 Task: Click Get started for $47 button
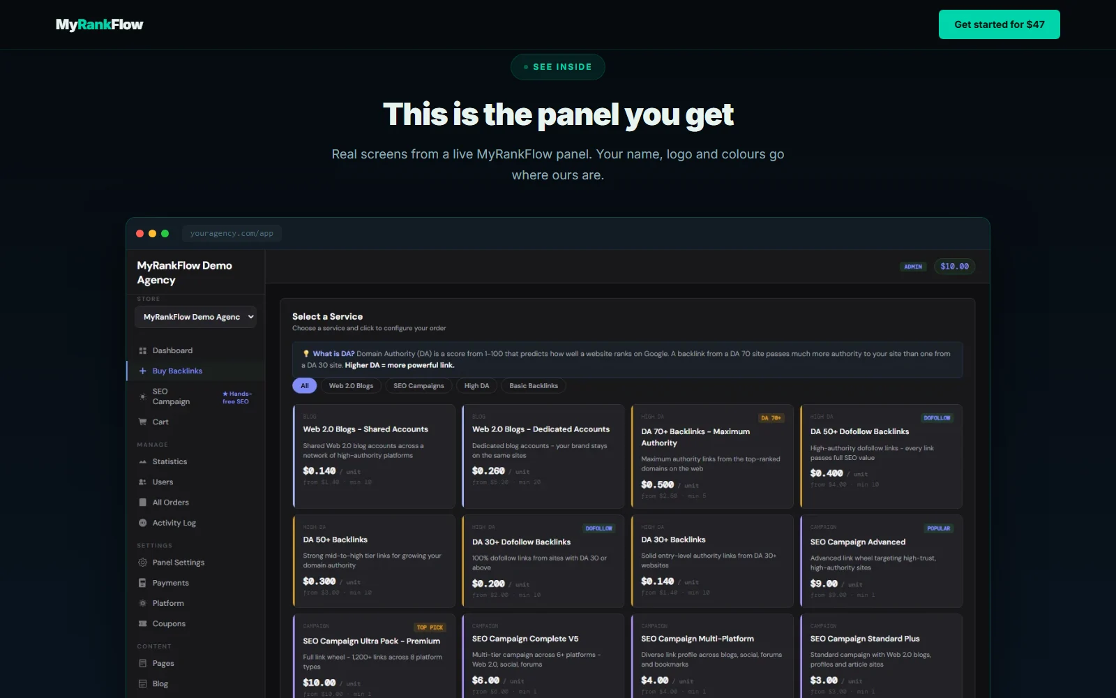999,24
